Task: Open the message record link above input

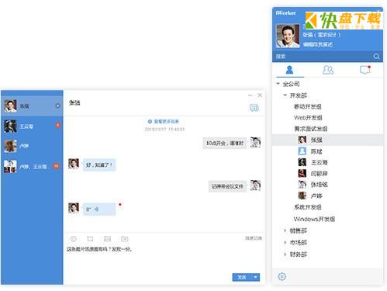Action: (x=254, y=238)
